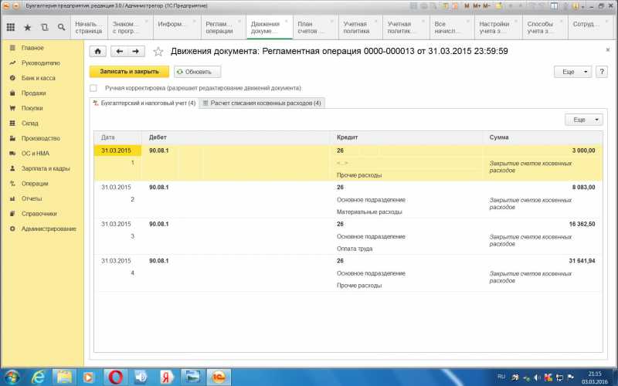Open Продажи section in sidebar
The image size is (618, 386).
(x=33, y=93)
